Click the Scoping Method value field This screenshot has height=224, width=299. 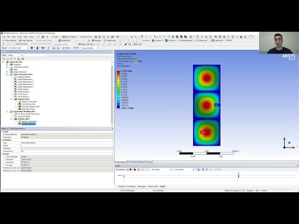click(x=67, y=134)
